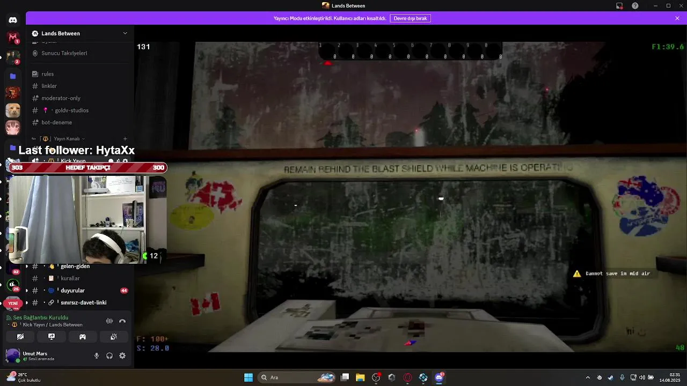Deafen with the user panel headphones icon
This screenshot has height=386, width=687.
coord(109,355)
